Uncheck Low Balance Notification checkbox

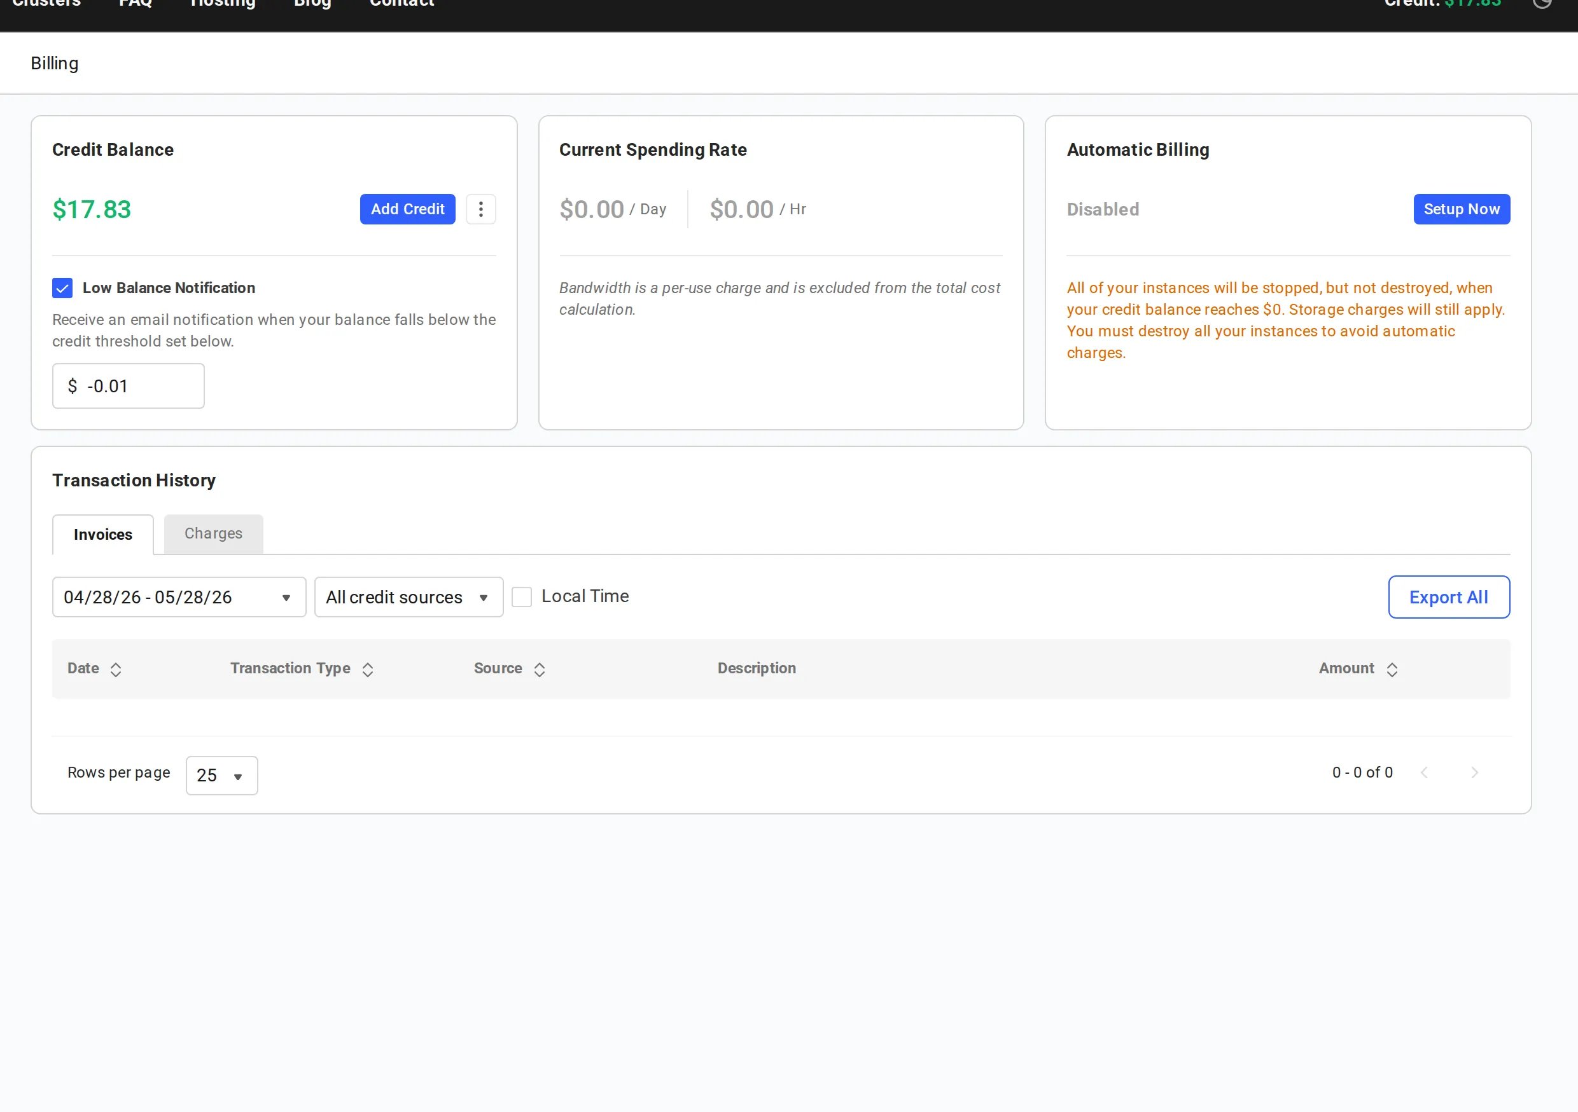[x=62, y=288]
